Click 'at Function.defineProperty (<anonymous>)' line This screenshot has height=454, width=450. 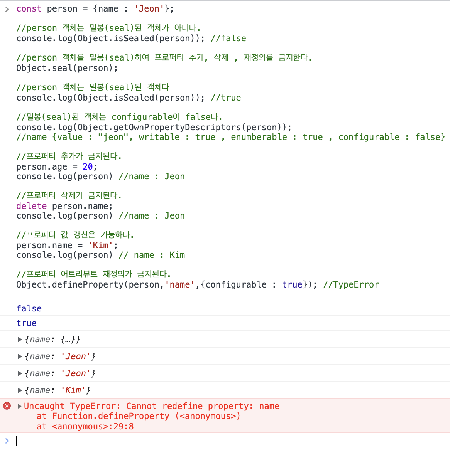pos(139,416)
